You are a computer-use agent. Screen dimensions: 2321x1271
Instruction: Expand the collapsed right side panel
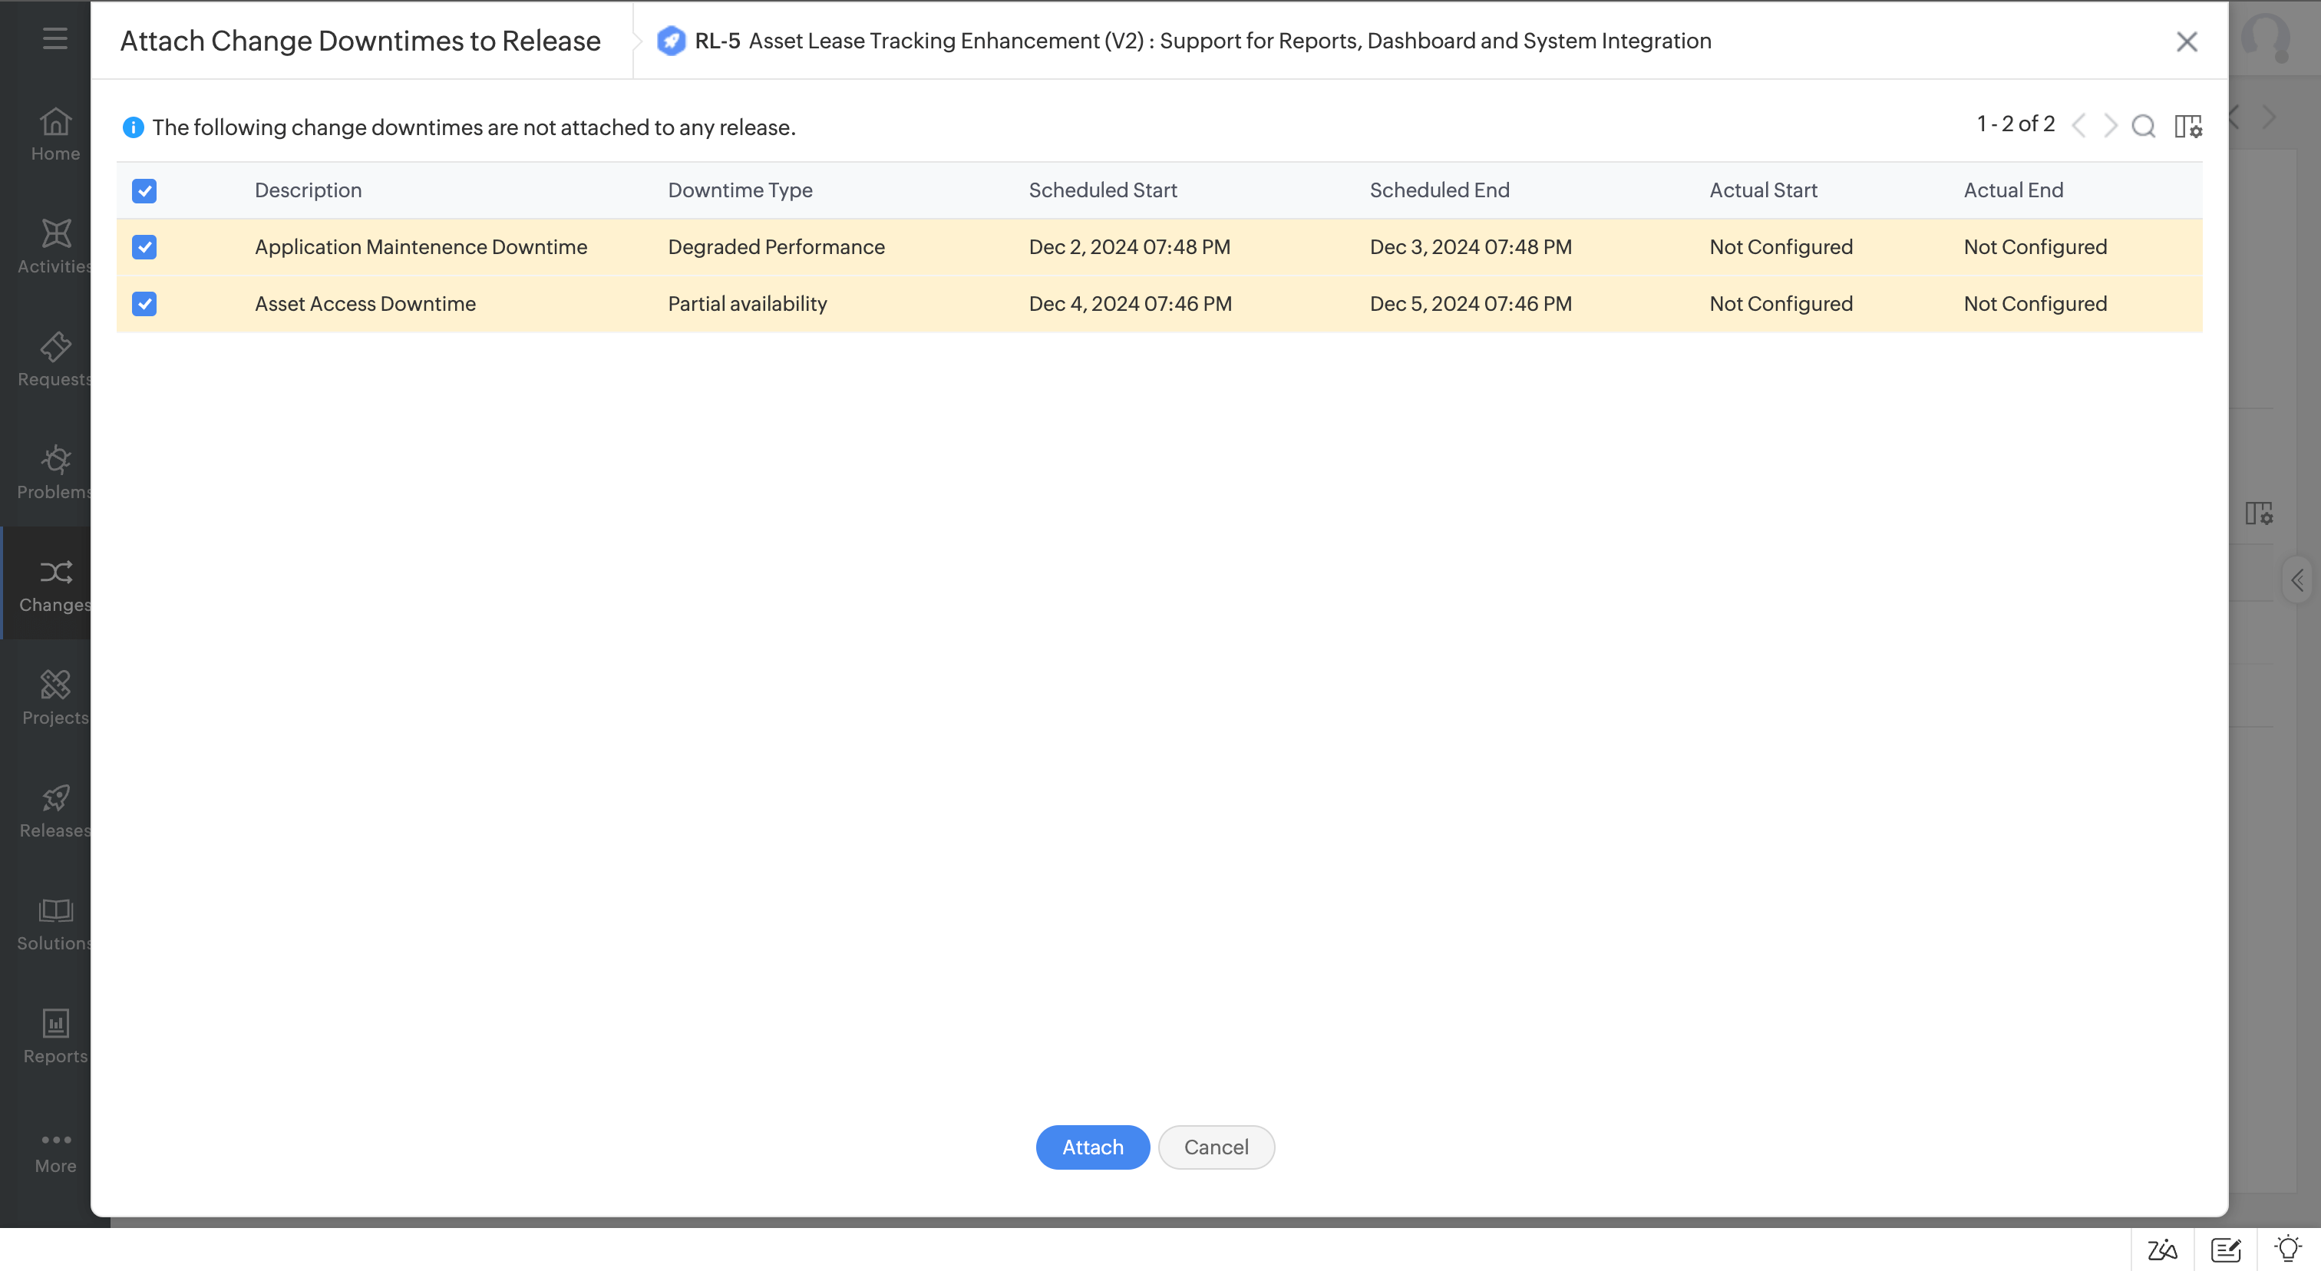[x=2297, y=580]
